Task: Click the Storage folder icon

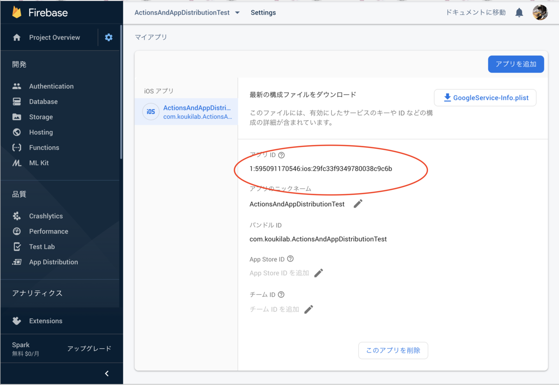Action: coord(17,117)
